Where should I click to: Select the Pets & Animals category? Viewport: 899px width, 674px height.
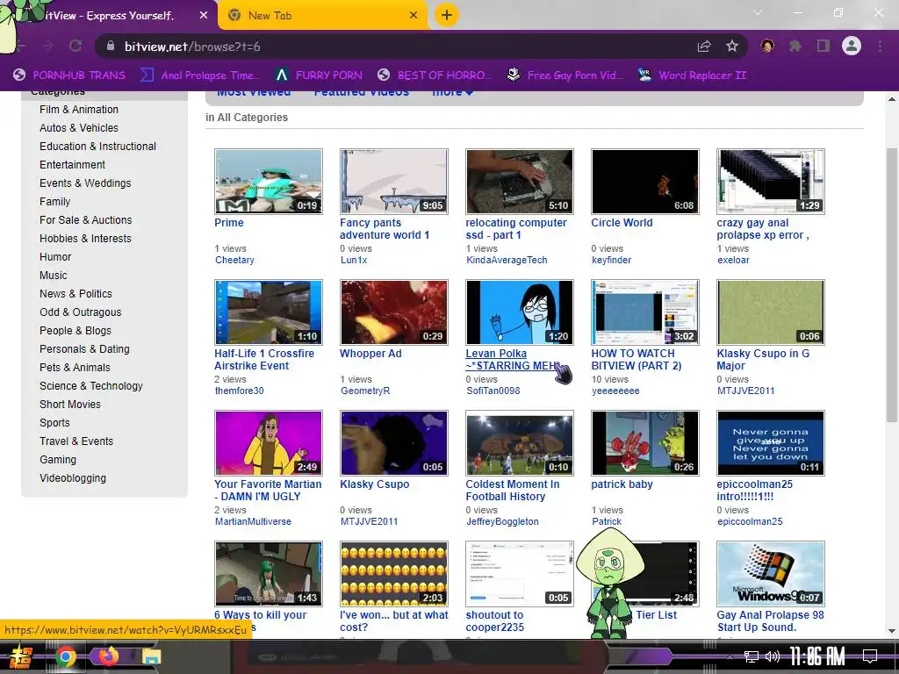point(76,368)
